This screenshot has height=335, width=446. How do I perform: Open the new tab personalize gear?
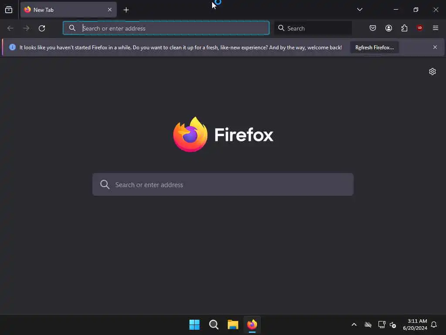(x=432, y=72)
